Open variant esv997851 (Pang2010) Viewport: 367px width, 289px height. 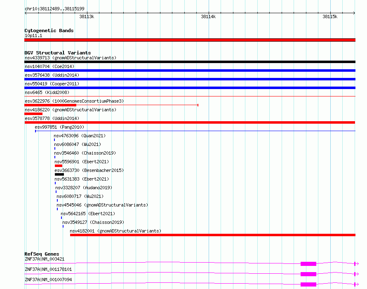click(59, 127)
